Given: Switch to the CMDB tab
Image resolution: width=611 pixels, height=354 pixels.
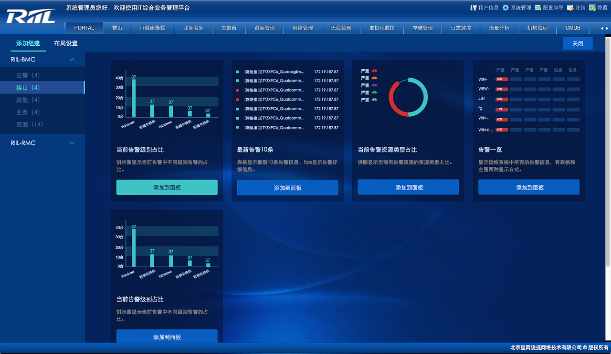Looking at the screenshot, I should (x=573, y=28).
